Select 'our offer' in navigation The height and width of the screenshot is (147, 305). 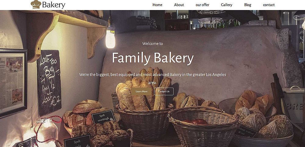click(202, 5)
